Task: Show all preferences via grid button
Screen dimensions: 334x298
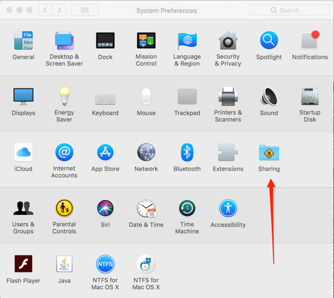Action: point(85,10)
